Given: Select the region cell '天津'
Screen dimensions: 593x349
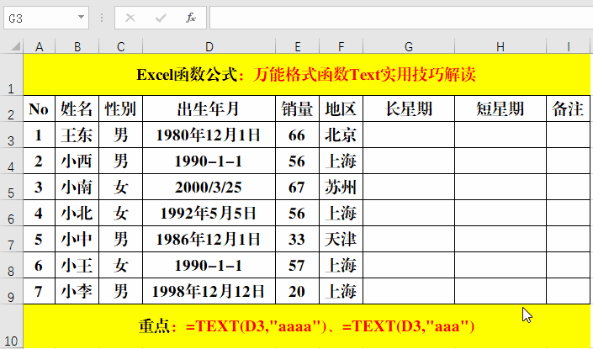Looking at the screenshot, I should [341, 239].
